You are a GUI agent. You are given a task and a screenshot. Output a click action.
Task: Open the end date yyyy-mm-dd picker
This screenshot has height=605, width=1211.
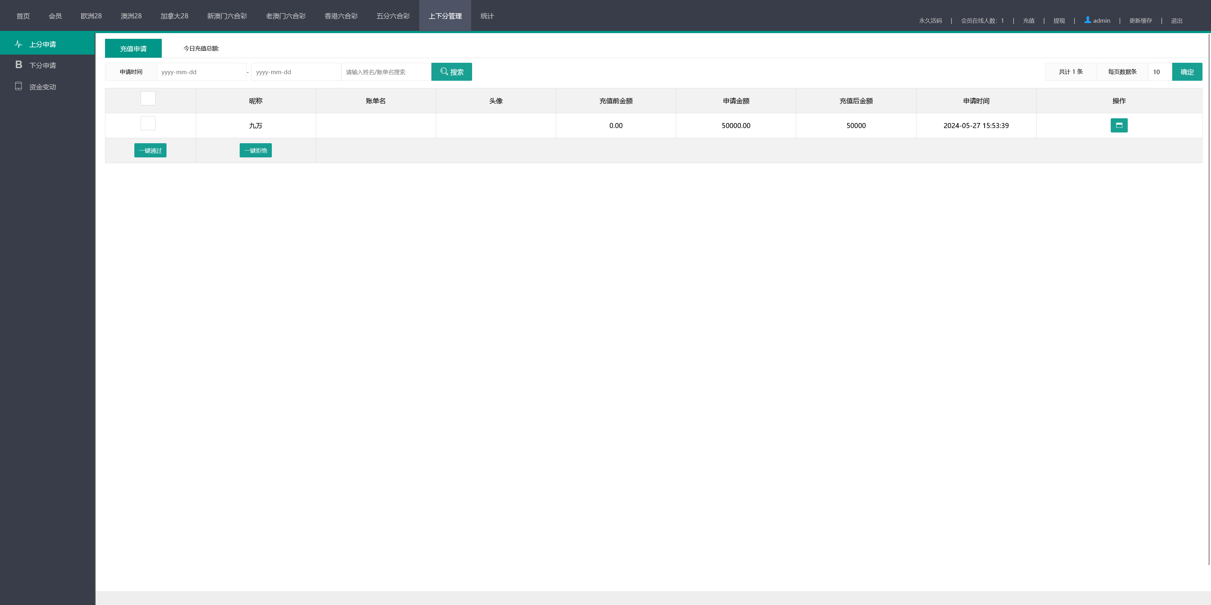(x=296, y=72)
